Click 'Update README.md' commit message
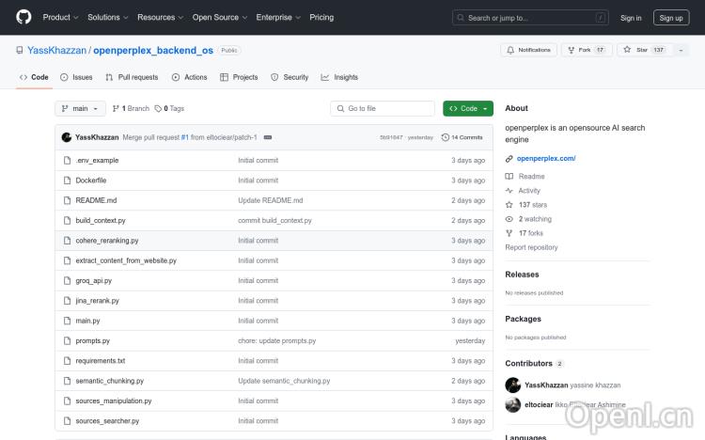 coord(270,200)
